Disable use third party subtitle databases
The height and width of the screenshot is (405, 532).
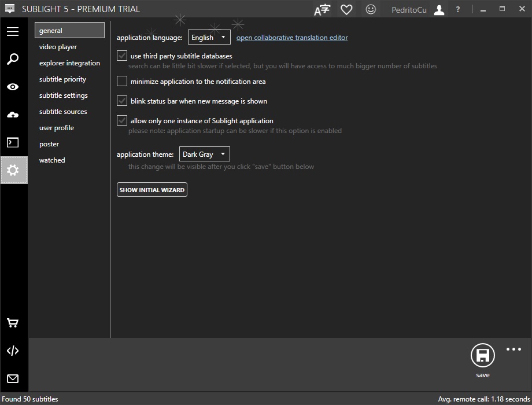[122, 56]
